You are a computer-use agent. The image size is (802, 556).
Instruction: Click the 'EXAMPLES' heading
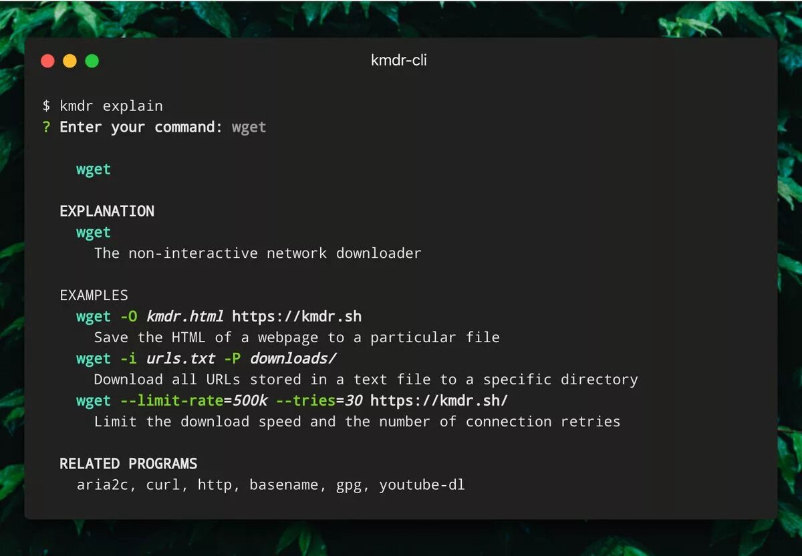(94, 295)
